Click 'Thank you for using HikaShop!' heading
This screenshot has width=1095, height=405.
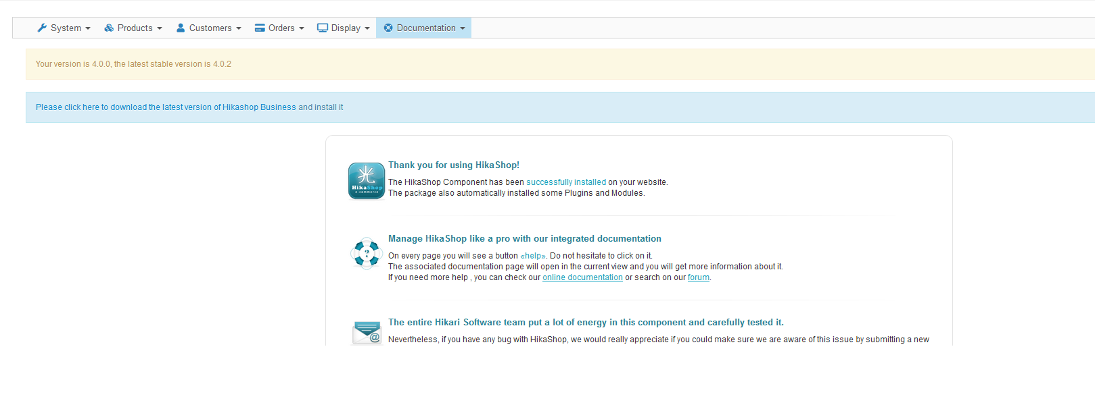(454, 165)
